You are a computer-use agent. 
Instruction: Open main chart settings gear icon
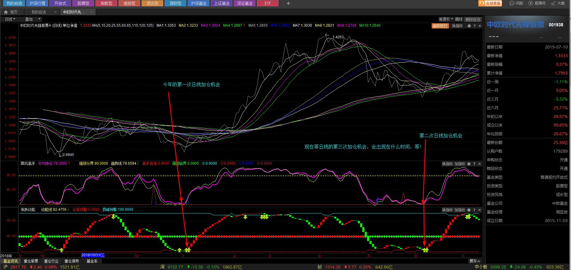pyautogui.click(x=469, y=26)
